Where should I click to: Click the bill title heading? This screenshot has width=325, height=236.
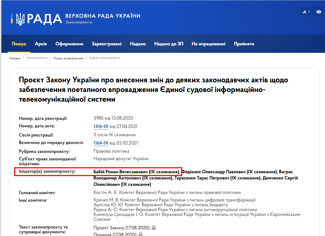154,90
